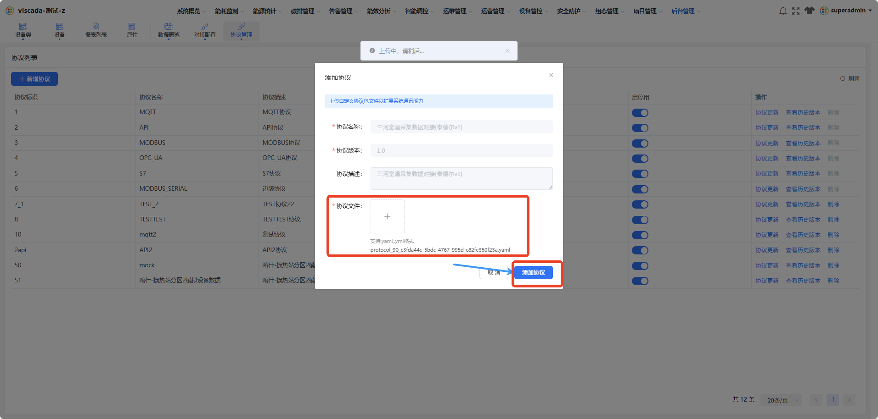This screenshot has width=878, height=419.
Task: Toggle TEST_2 protocol switch
Action: [x=640, y=204]
